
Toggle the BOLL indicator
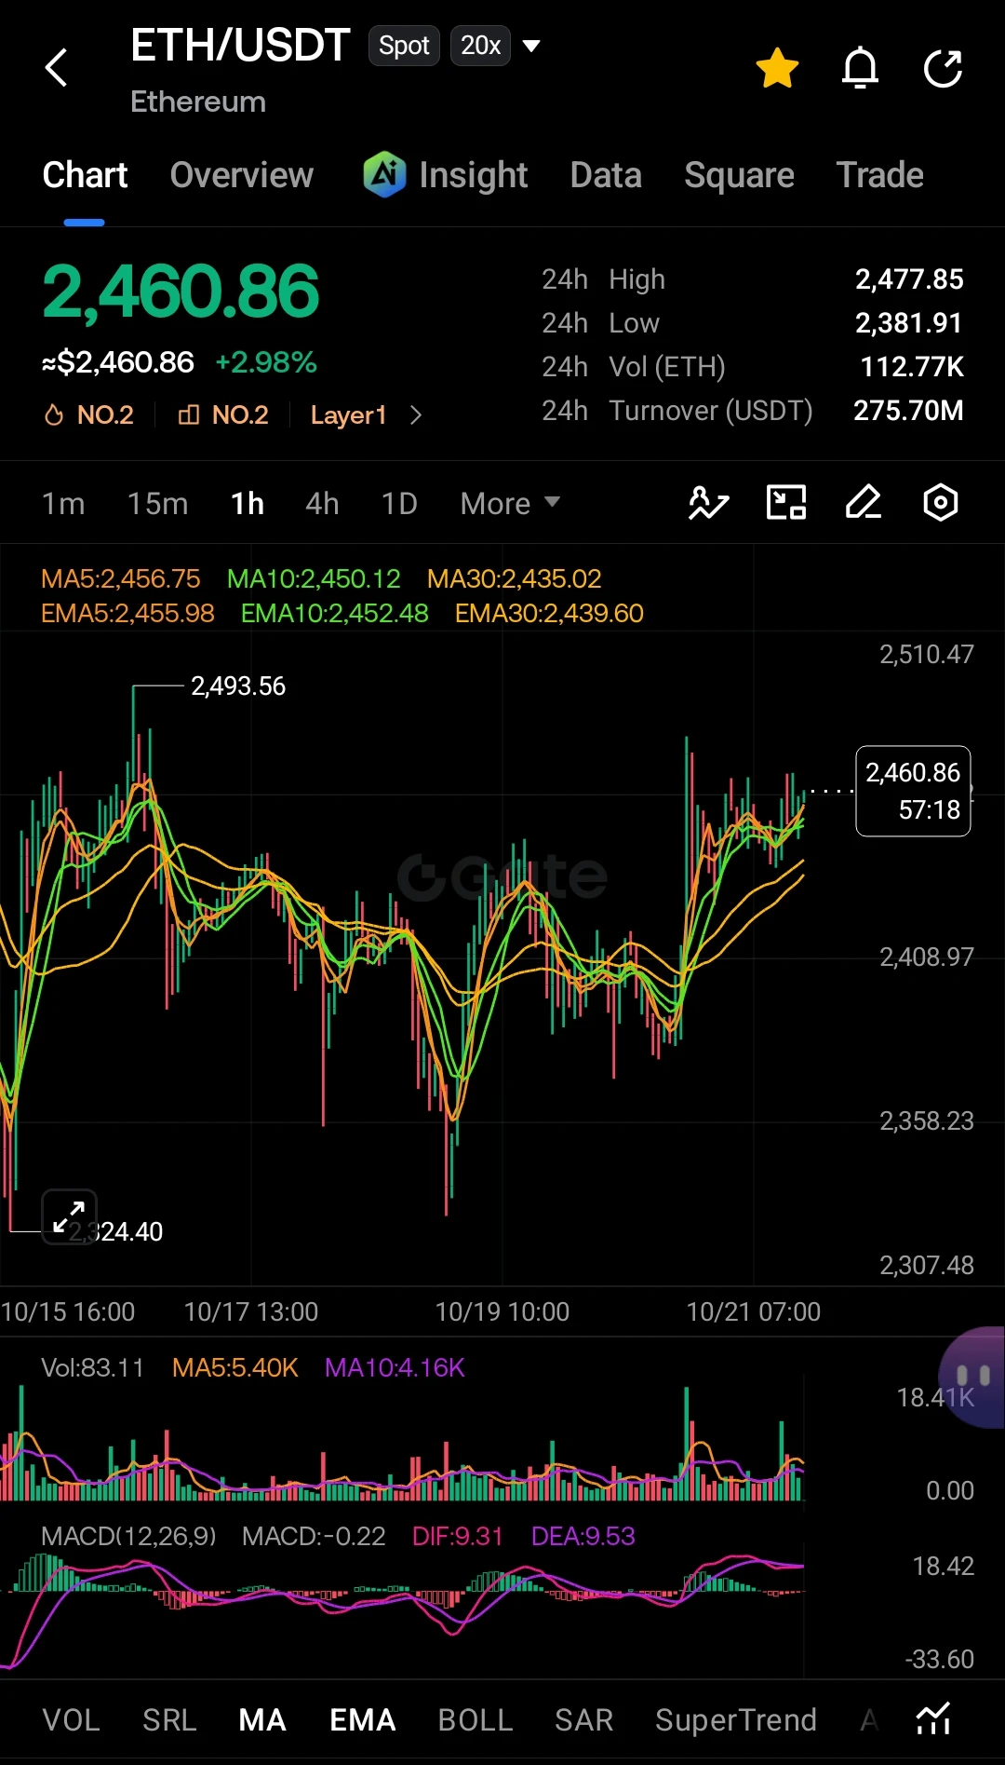[476, 1719]
